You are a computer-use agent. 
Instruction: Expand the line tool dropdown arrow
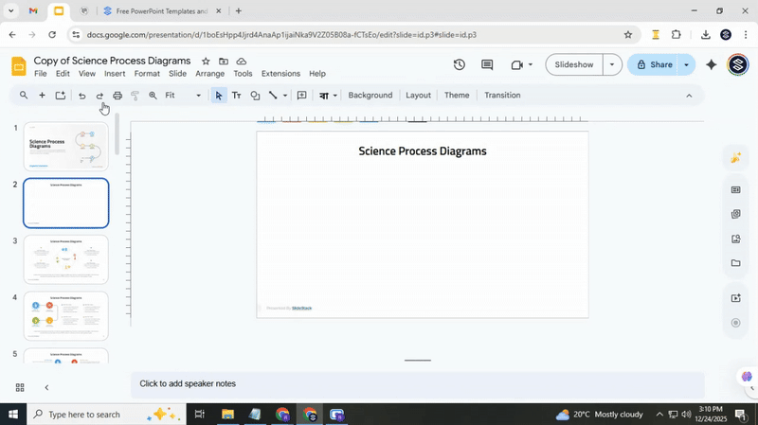click(x=285, y=96)
